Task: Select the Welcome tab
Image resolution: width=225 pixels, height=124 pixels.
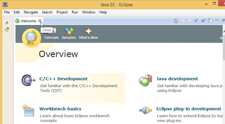Action: pyautogui.click(x=28, y=21)
